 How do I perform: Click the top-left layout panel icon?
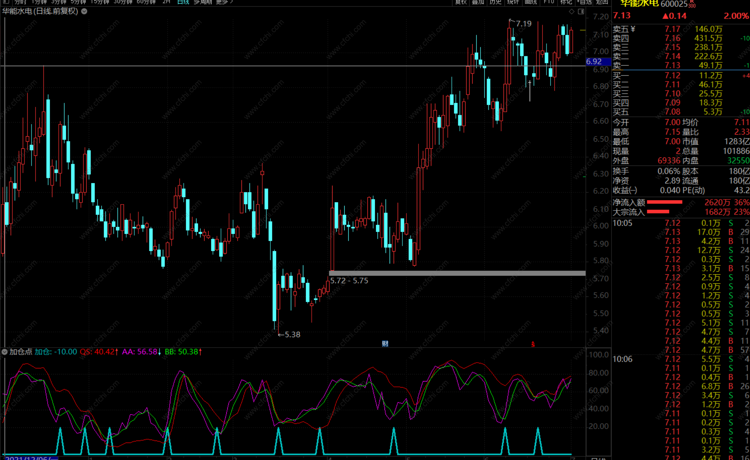tap(6, 2)
